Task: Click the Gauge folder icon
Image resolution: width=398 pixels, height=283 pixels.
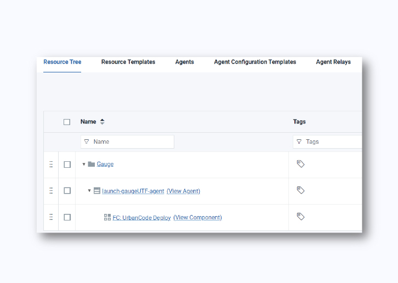Action: click(91, 164)
